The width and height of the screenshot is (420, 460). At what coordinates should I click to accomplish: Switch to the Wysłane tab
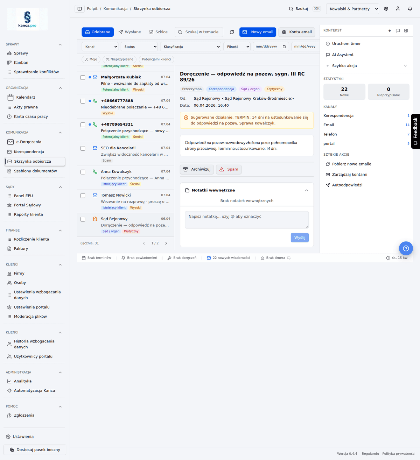click(x=130, y=32)
